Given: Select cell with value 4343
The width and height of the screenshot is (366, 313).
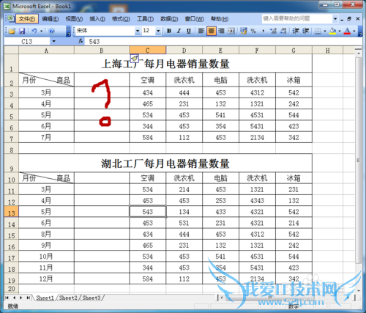Looking at the screenshot, I should pyautogui.click(x=257, y=201).
